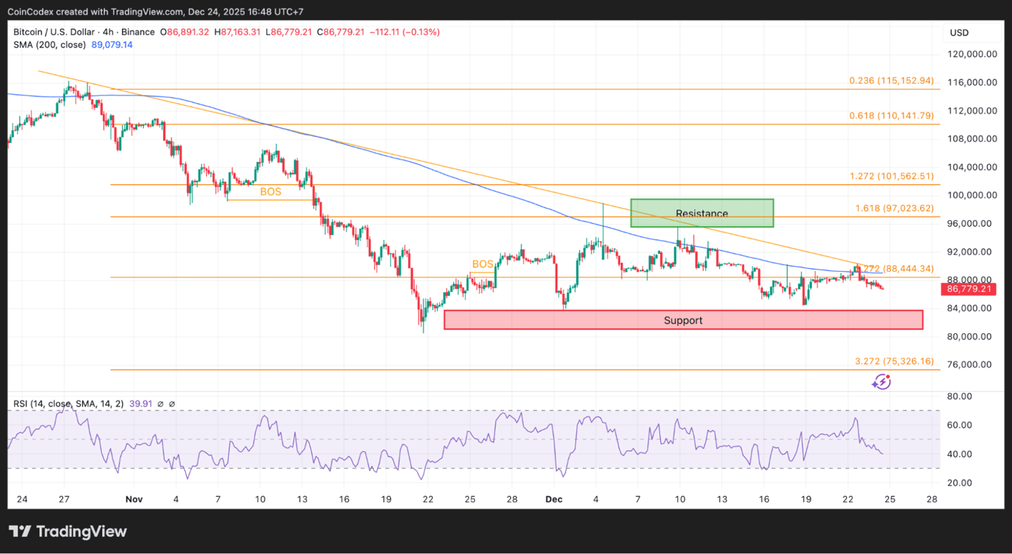Click the red current price tag 86,779.21
1012x554 pixels.
pyautogui.click(x=968, y=289)
